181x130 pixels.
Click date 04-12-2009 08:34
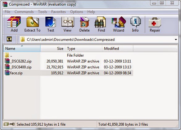(x=117, y=73)
